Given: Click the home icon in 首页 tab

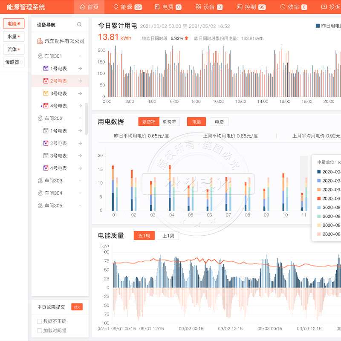Looking at the screenshot, I should [x=82, y=7].
